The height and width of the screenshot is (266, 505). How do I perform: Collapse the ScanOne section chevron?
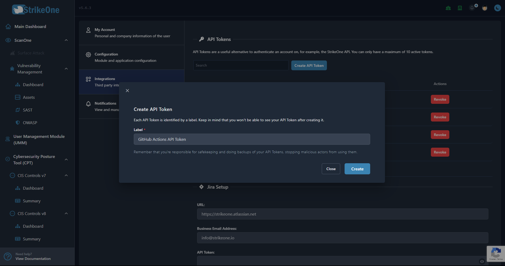coord(66,40)
